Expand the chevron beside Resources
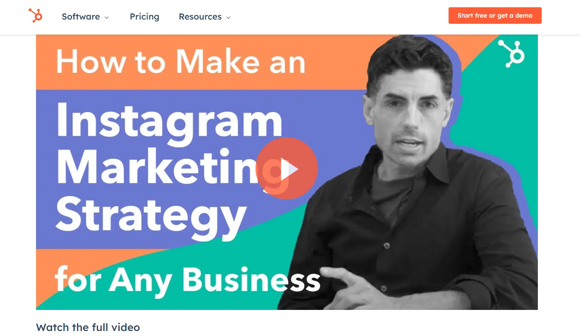The height and width of the screenshot is (336, 580). point(228,18)
